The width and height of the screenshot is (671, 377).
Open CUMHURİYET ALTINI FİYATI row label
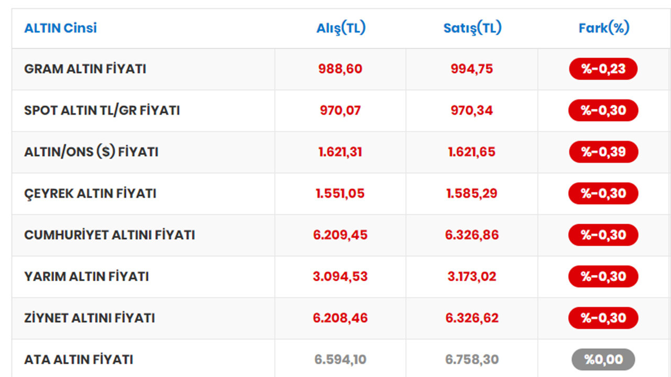pos(110,235)
